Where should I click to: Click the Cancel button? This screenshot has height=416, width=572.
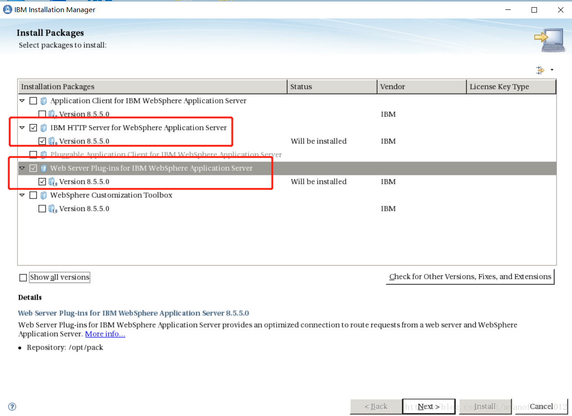coord(541,407)
